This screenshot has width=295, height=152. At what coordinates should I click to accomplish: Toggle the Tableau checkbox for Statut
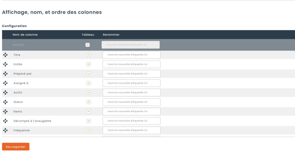click(88, 102)
